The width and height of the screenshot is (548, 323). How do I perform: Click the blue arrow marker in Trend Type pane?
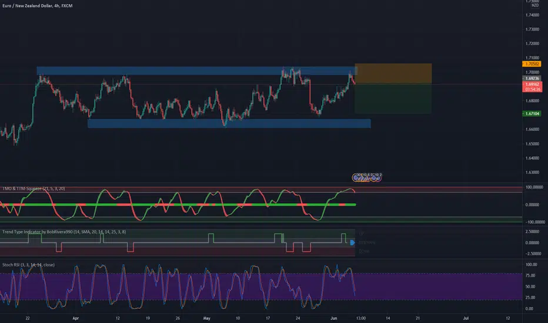(x=352, y=242)
